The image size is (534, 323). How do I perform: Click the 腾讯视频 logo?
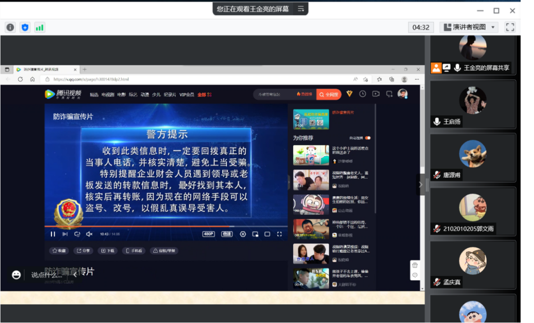pyautogui.click(x=63, y=94)
